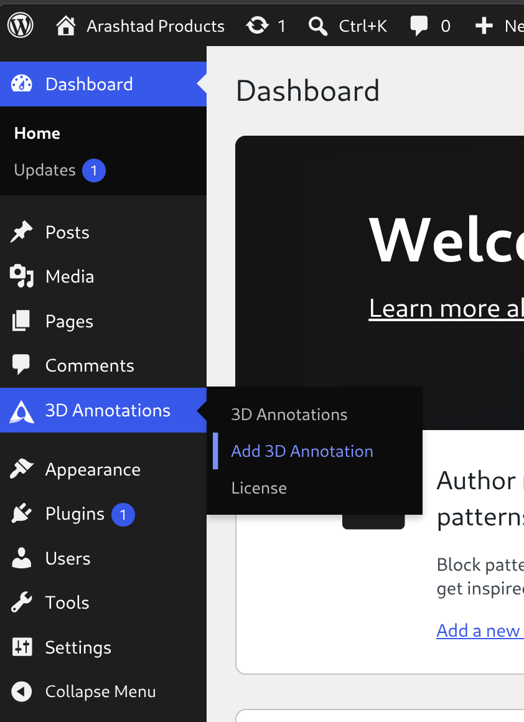Click the Comments speech bubble sidebar icon

tap(21, 365)
